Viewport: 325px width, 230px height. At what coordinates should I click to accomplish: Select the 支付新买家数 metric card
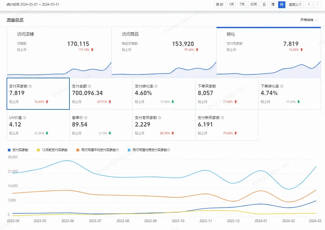pyautogui.click(x=226, y=125)
